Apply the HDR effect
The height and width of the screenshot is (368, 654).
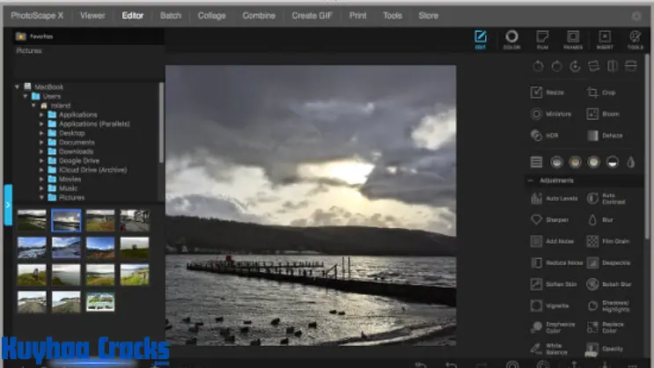coord(544,136)
